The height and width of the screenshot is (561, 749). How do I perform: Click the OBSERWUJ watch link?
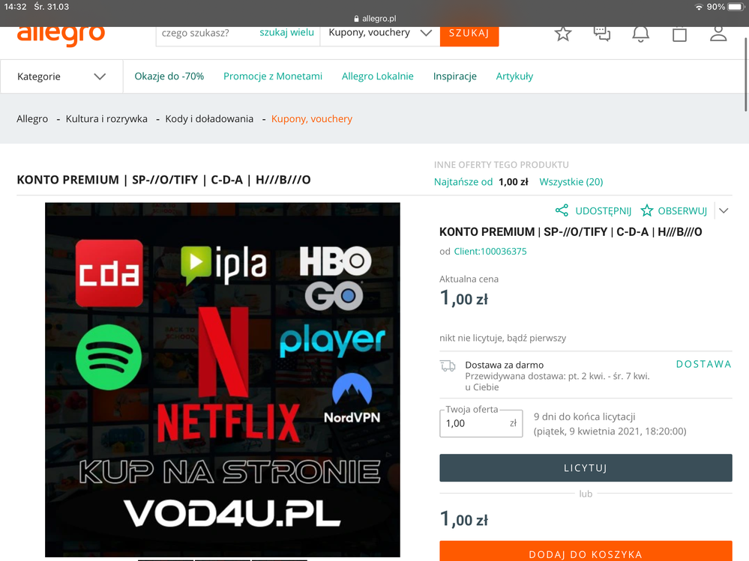coord(682,211)
